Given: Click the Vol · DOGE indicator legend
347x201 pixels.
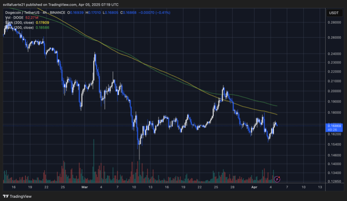Looking at the screenshot, I should click(14, 18).
